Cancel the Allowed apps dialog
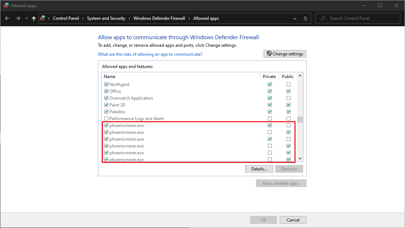 coord(293,220)
